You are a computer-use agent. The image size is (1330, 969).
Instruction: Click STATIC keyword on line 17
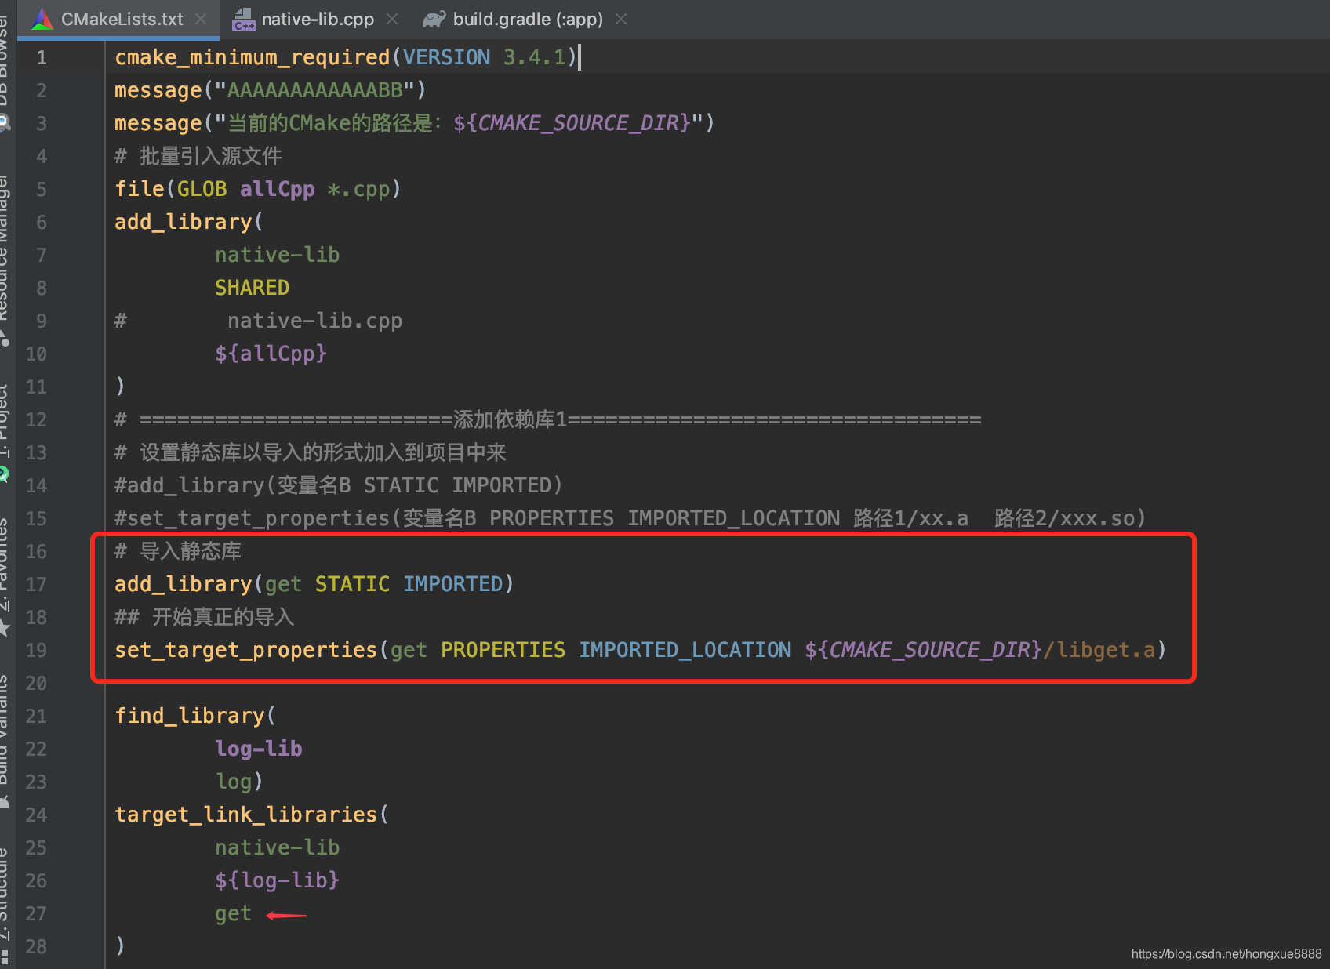point(352,584)
